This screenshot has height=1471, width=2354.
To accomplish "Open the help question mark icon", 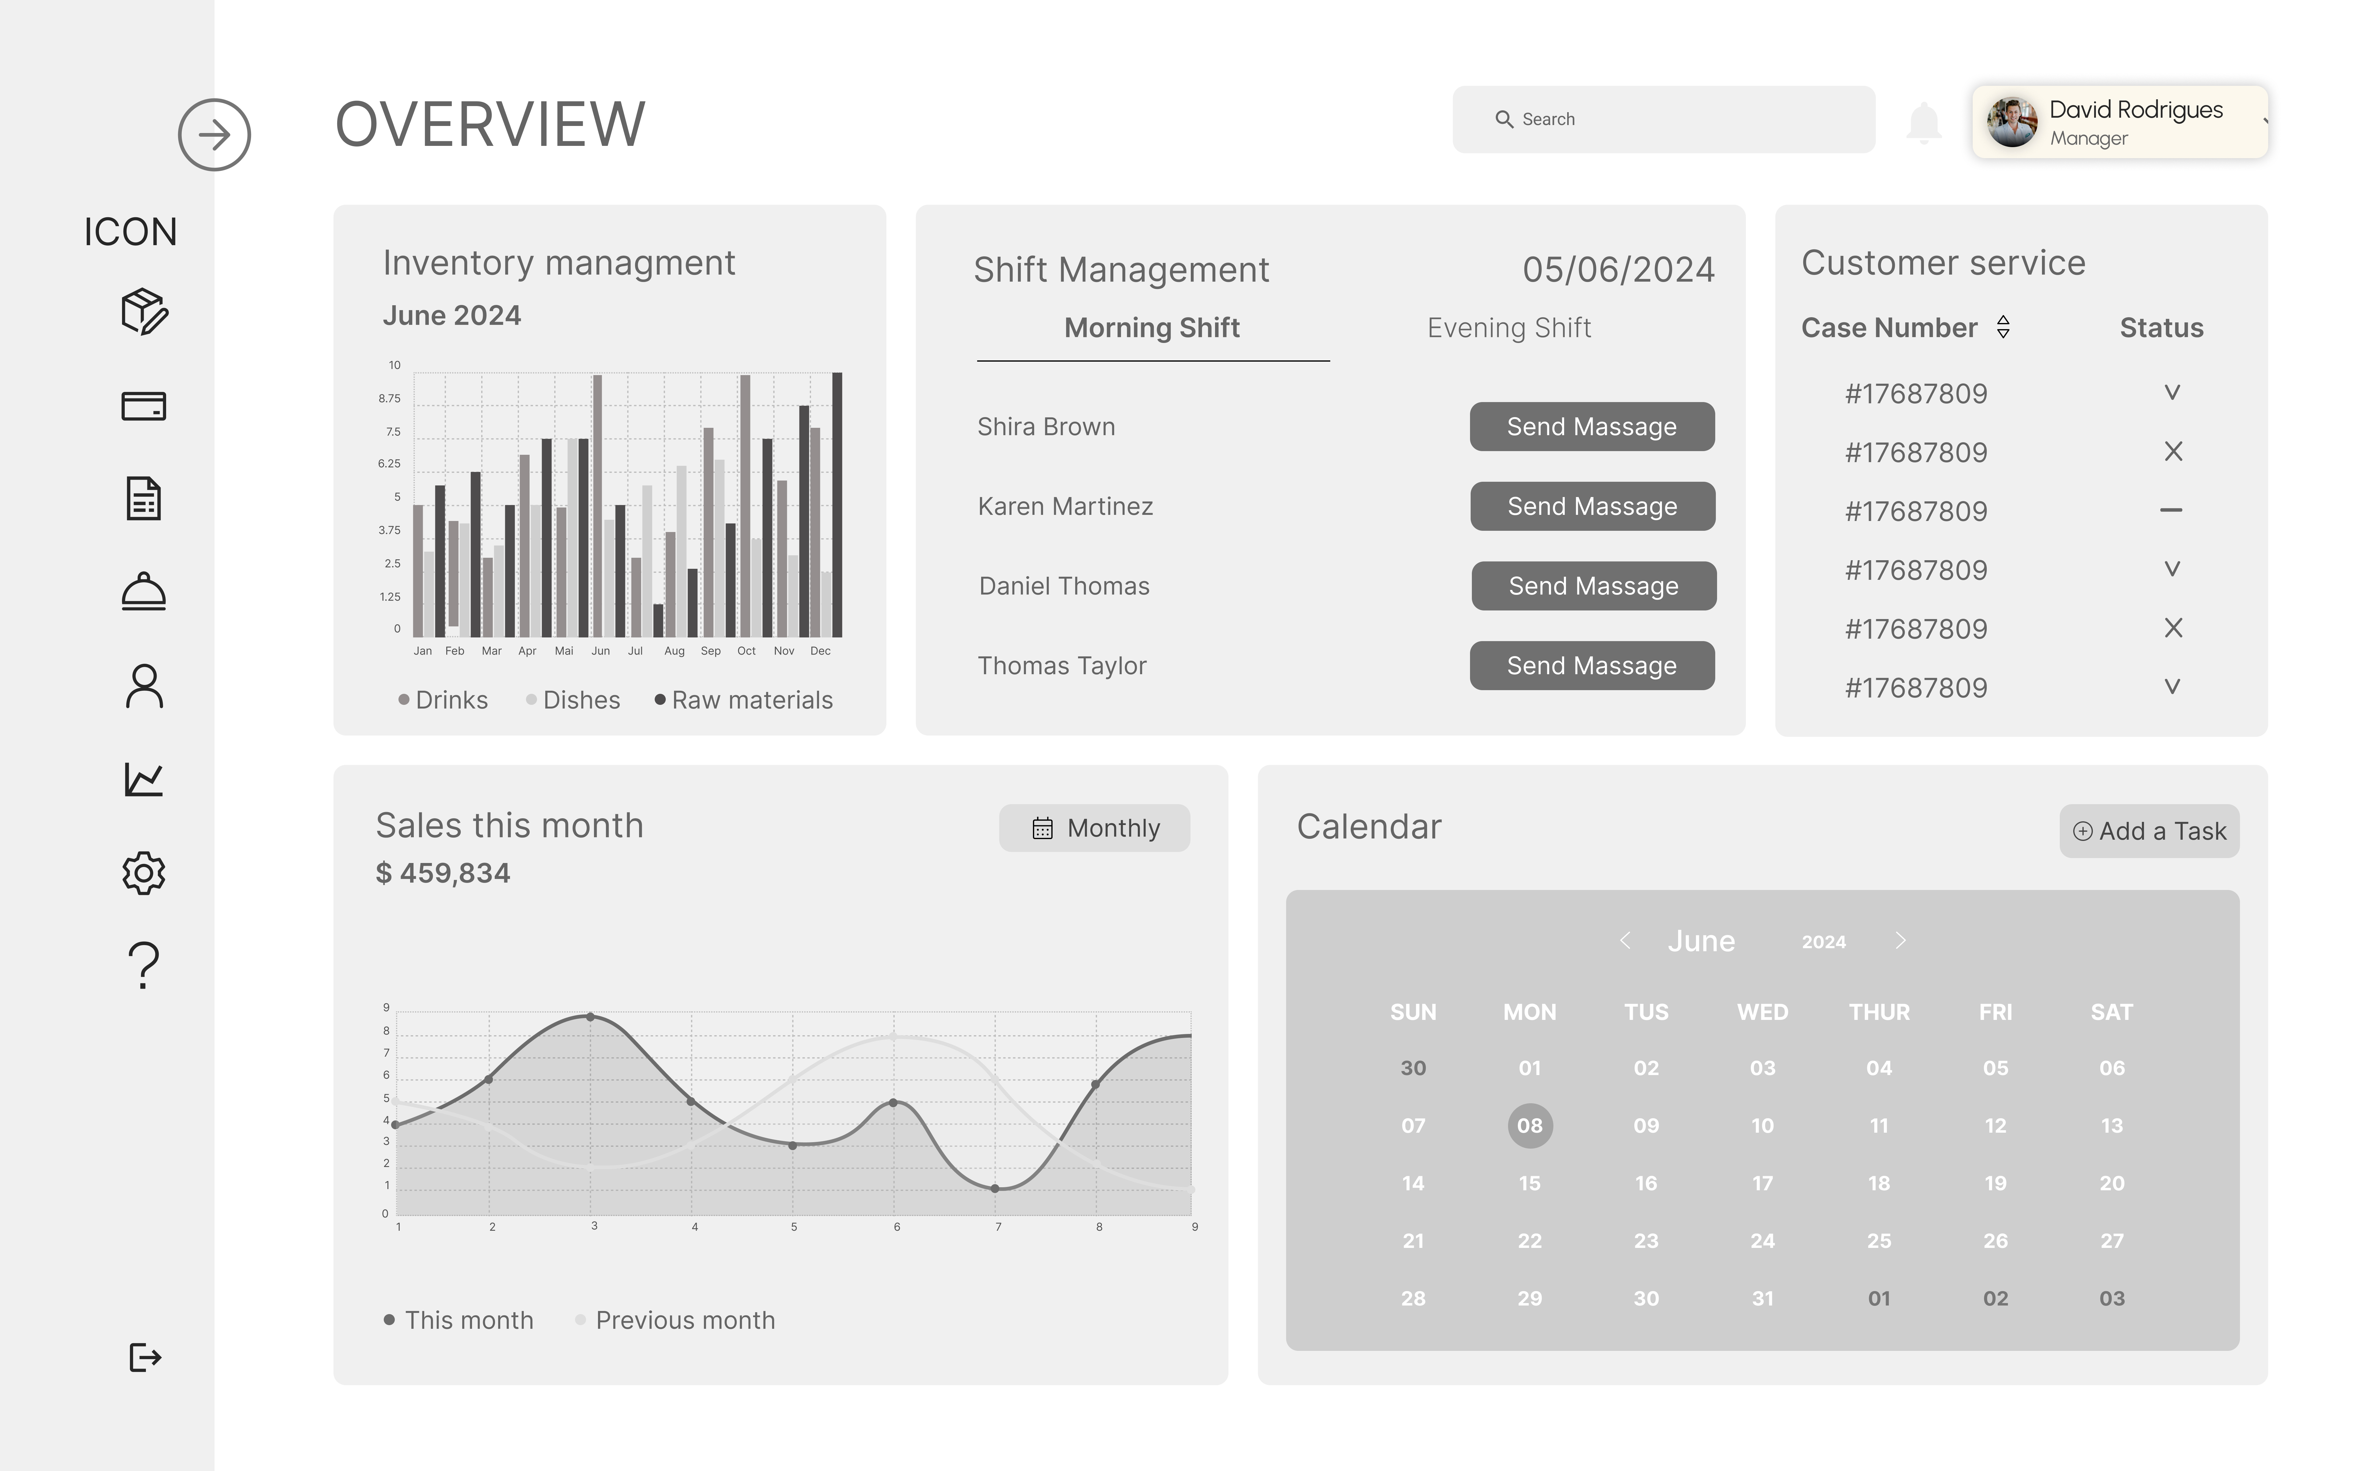I will click(144, 965).
